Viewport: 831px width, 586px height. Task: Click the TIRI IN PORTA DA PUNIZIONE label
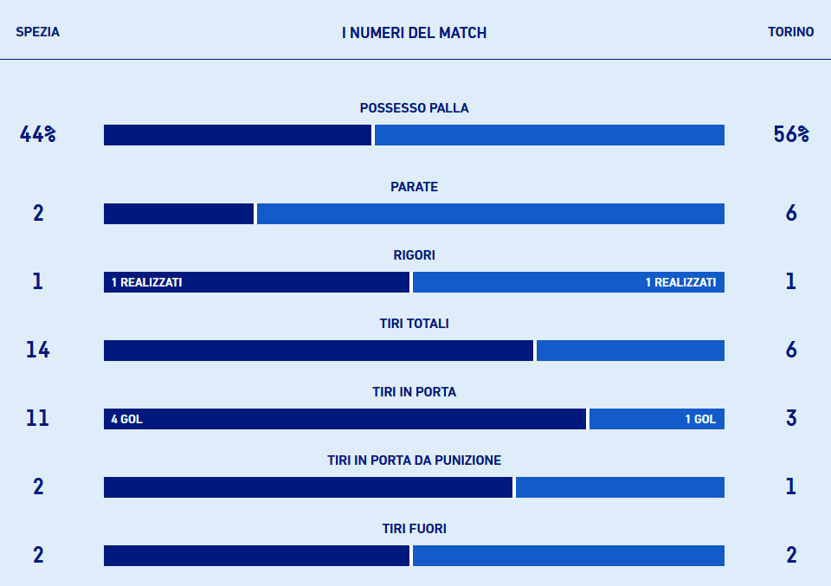pos(414,460)
